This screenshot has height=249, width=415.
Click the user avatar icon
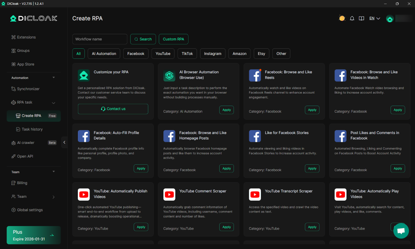tap(390, 19)
